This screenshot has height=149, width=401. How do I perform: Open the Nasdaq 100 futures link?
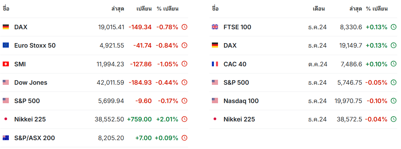(241, 101)
